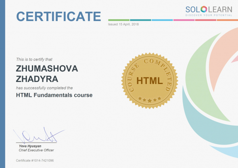The image size is (238, 168).
Task: Click the Yeva Hyusyan name text
Action: point(30,146)
